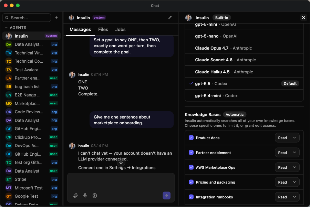Select the Claude Opus 4.7 model
This screenshot has width=310, height=207.
[x=244, y=48]
